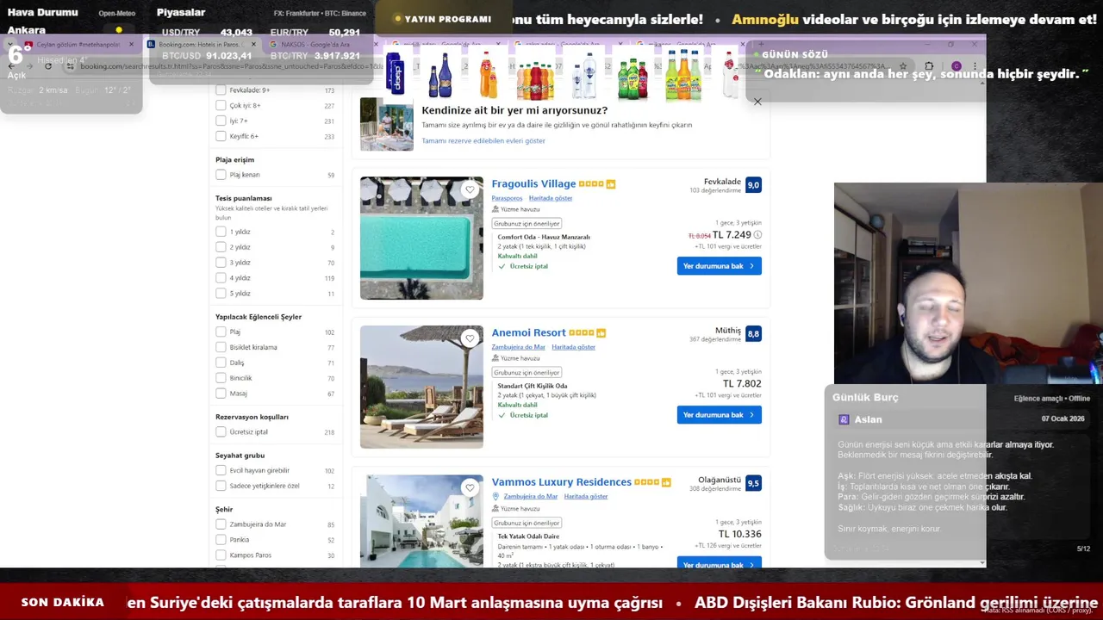Image resolution: width=1103 pixels, height=620 pixels.
Task: Close the 'Kendinize ait bir yer' banner
Action: (x=757, y=102)
